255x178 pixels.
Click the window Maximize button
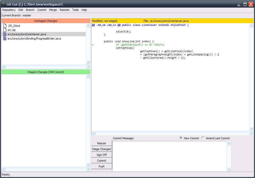pos(245,4)
